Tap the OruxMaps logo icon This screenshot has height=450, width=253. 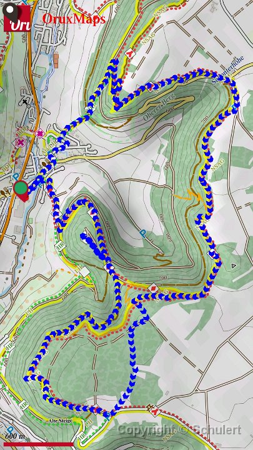point(17,17)
